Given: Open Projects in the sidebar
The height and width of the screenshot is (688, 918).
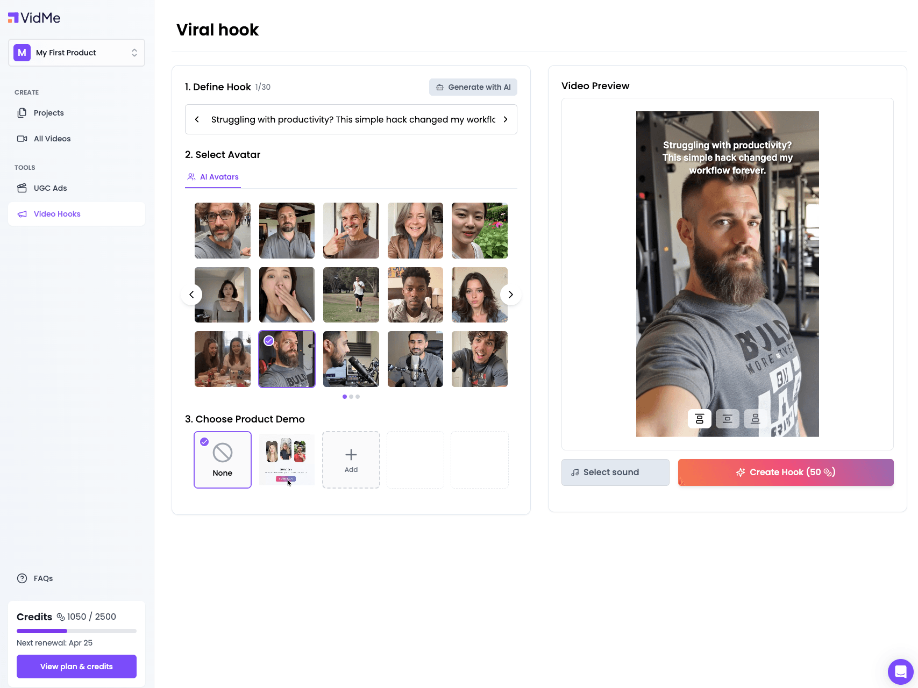Looking at the screenshot, I should 48,113.
